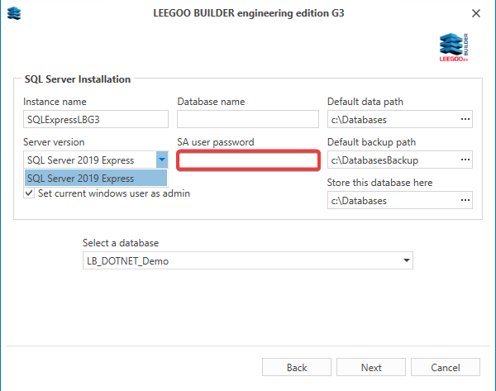Focus the Instance name field
496x391 pixels.
[96, 119]
